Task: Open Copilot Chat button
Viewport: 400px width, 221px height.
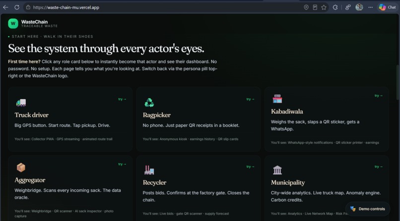Action: (387, 7)
